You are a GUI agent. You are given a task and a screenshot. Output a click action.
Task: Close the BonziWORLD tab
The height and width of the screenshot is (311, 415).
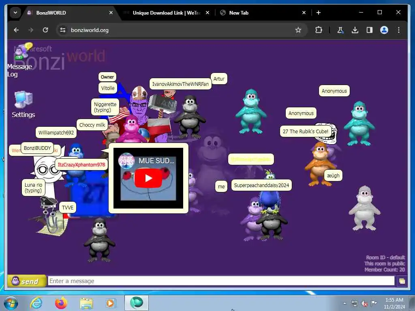(x=111, y=13)
